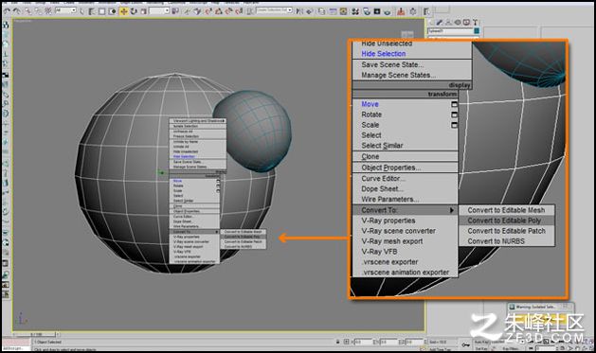Choose Convert to NURBS in enlarged submenu

496,241
